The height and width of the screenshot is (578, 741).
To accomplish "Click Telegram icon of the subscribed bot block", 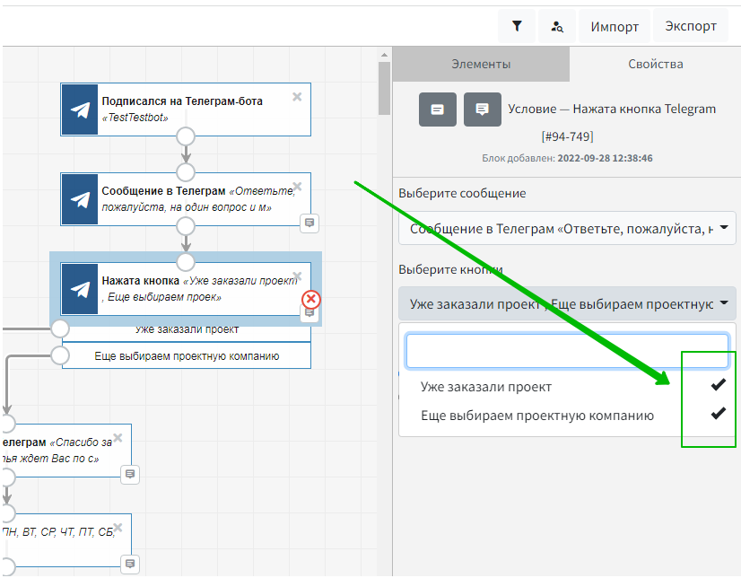I will pos(80,109).
